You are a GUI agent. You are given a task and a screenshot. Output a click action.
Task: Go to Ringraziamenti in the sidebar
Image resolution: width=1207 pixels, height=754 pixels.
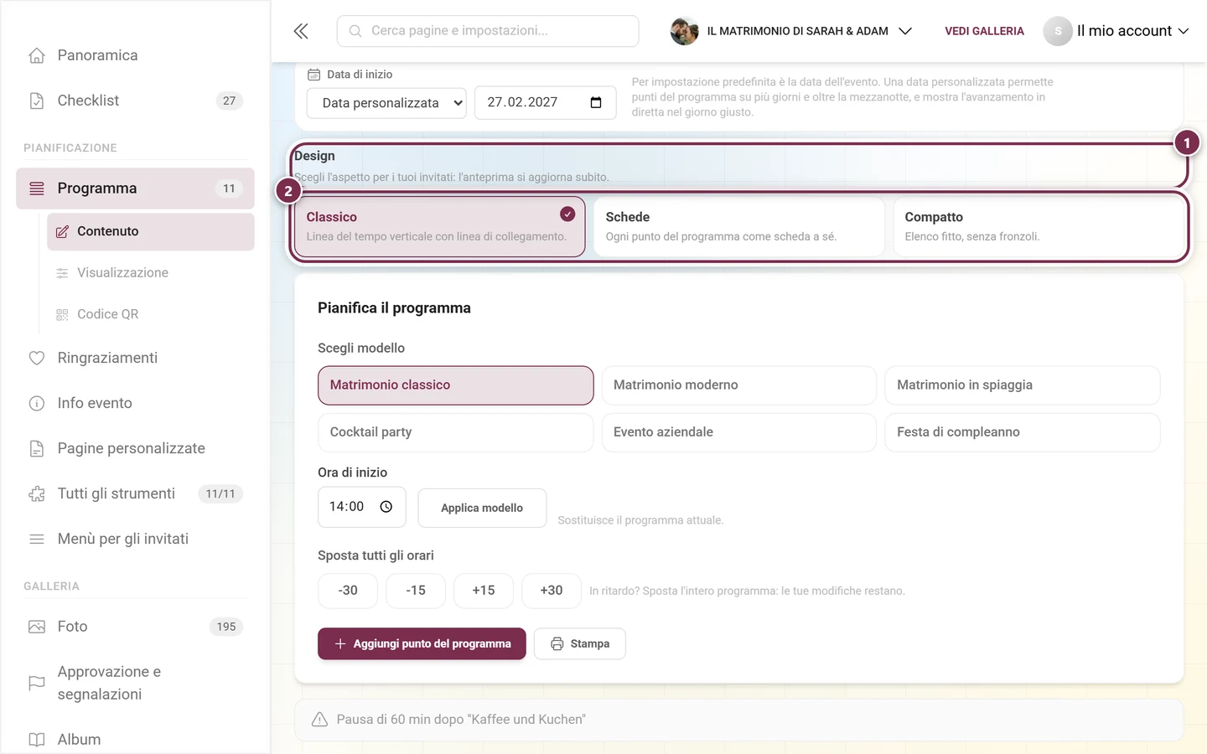pyautogui.click(x=135, y=358)
